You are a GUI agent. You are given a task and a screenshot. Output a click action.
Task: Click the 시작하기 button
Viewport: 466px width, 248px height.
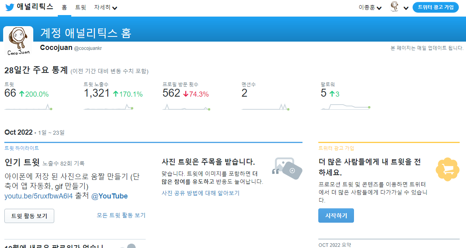336,216
